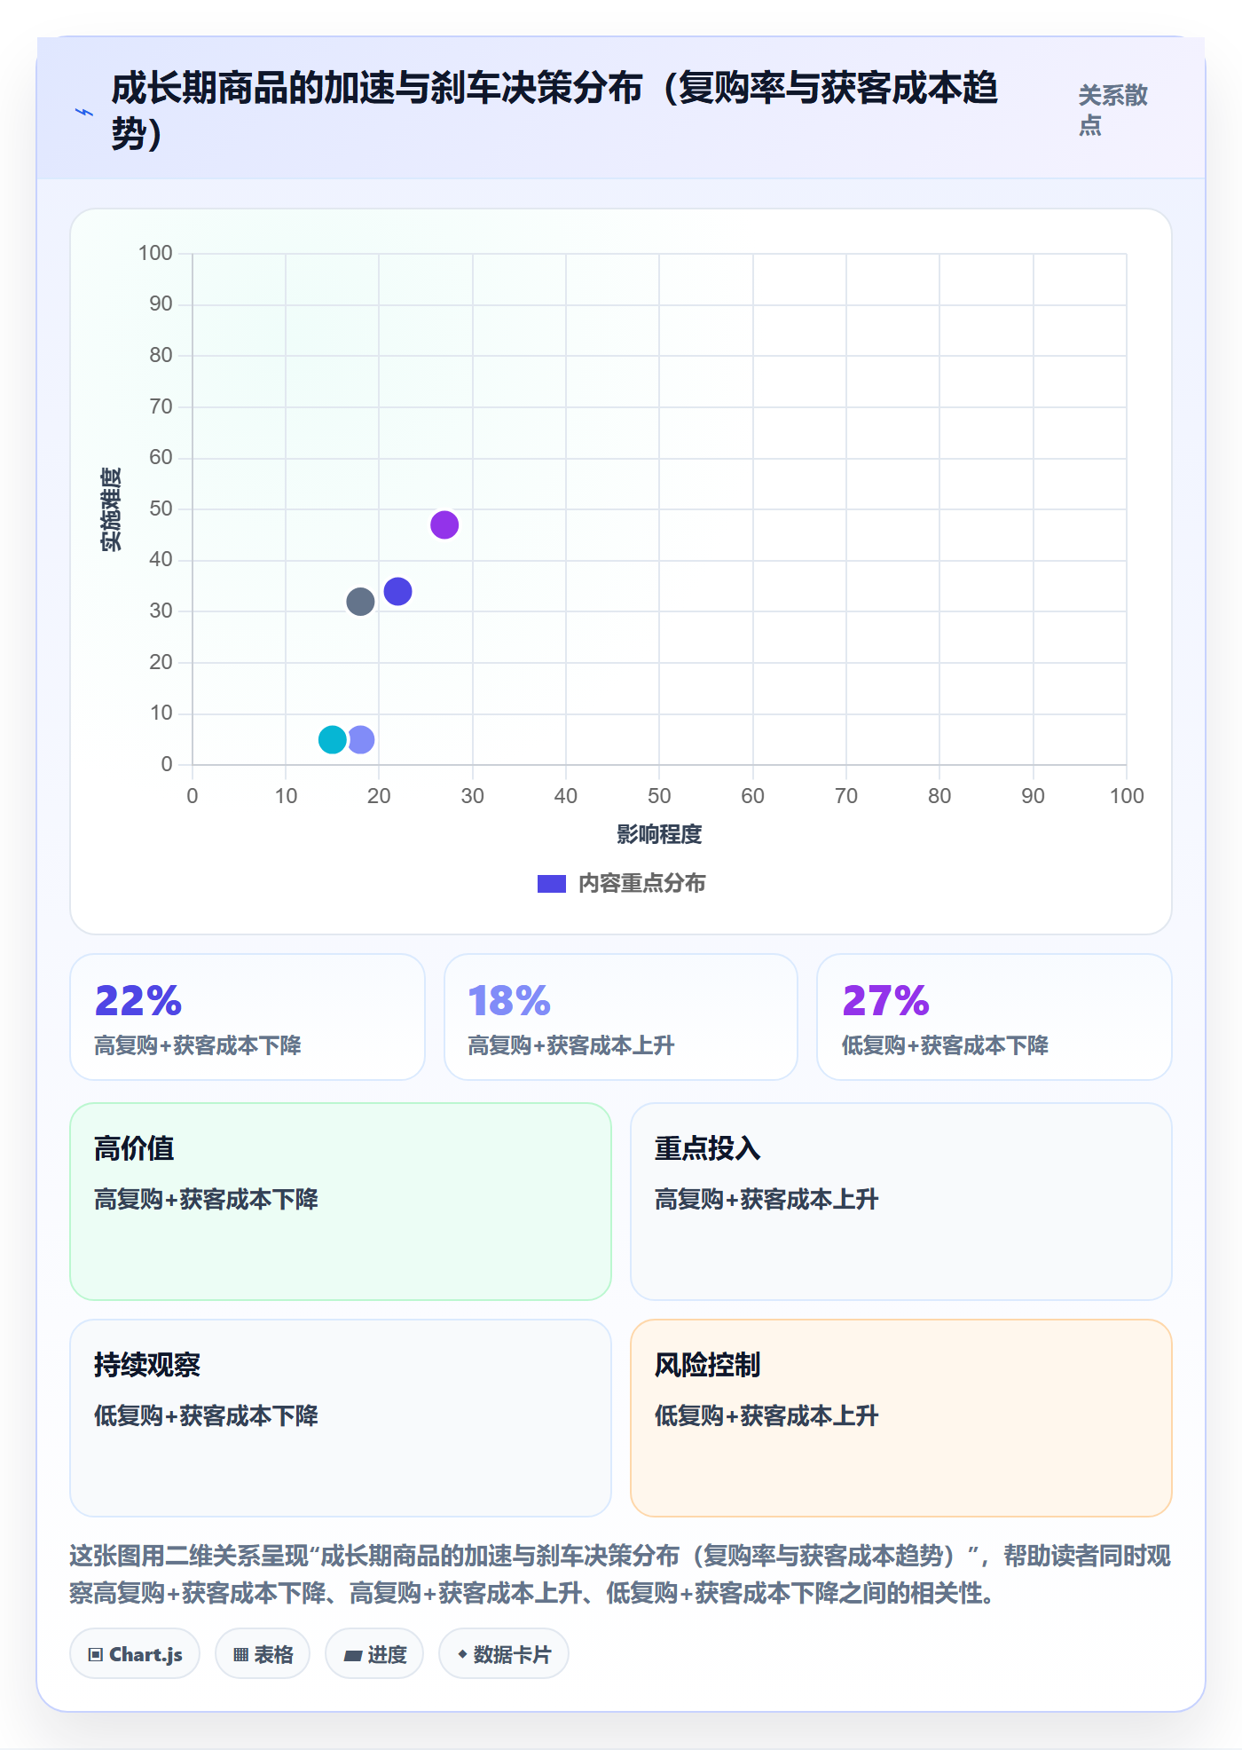Select the 重点投入 quadrant card
The image size is (1242, 1750).
pos(901,1202)
